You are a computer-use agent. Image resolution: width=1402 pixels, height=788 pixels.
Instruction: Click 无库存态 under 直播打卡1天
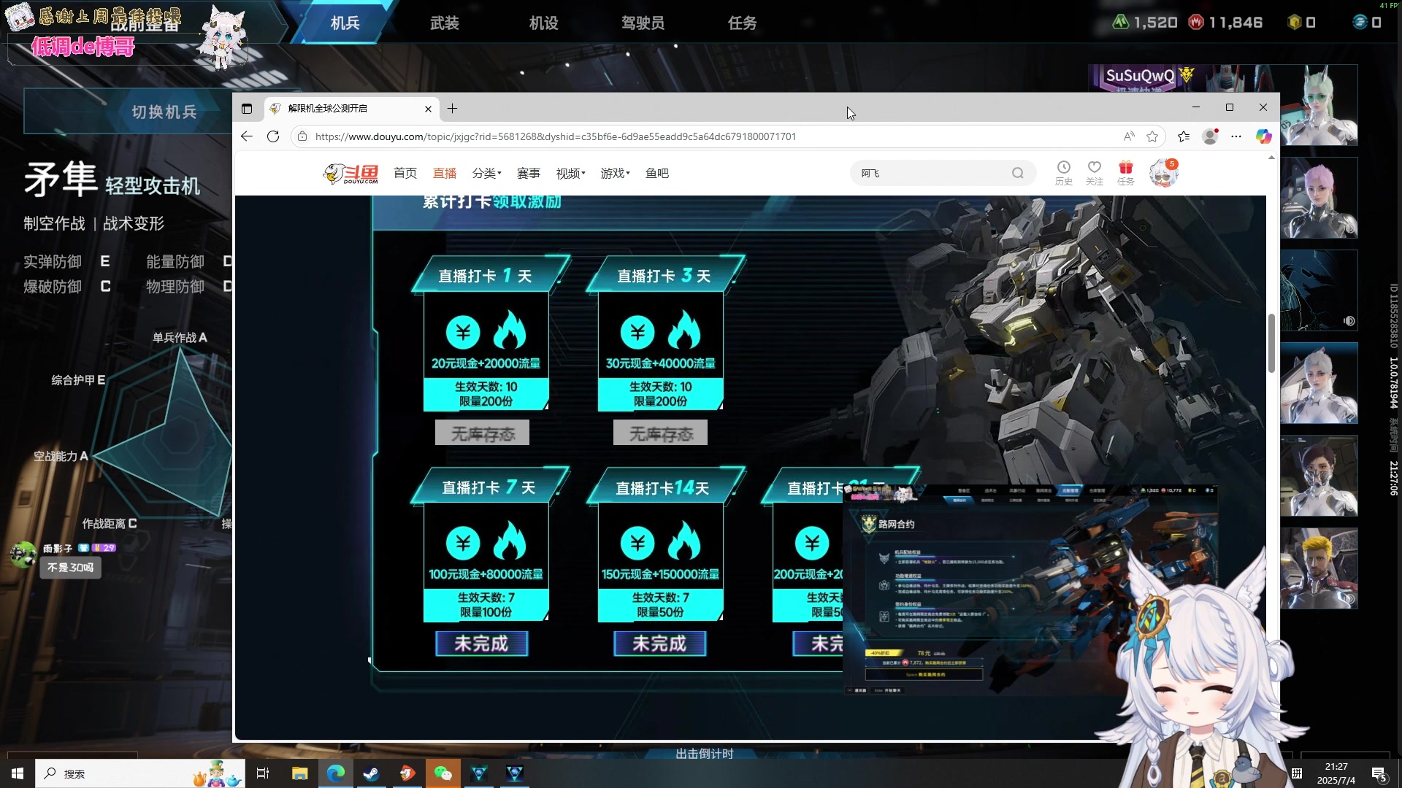[482, 433]
